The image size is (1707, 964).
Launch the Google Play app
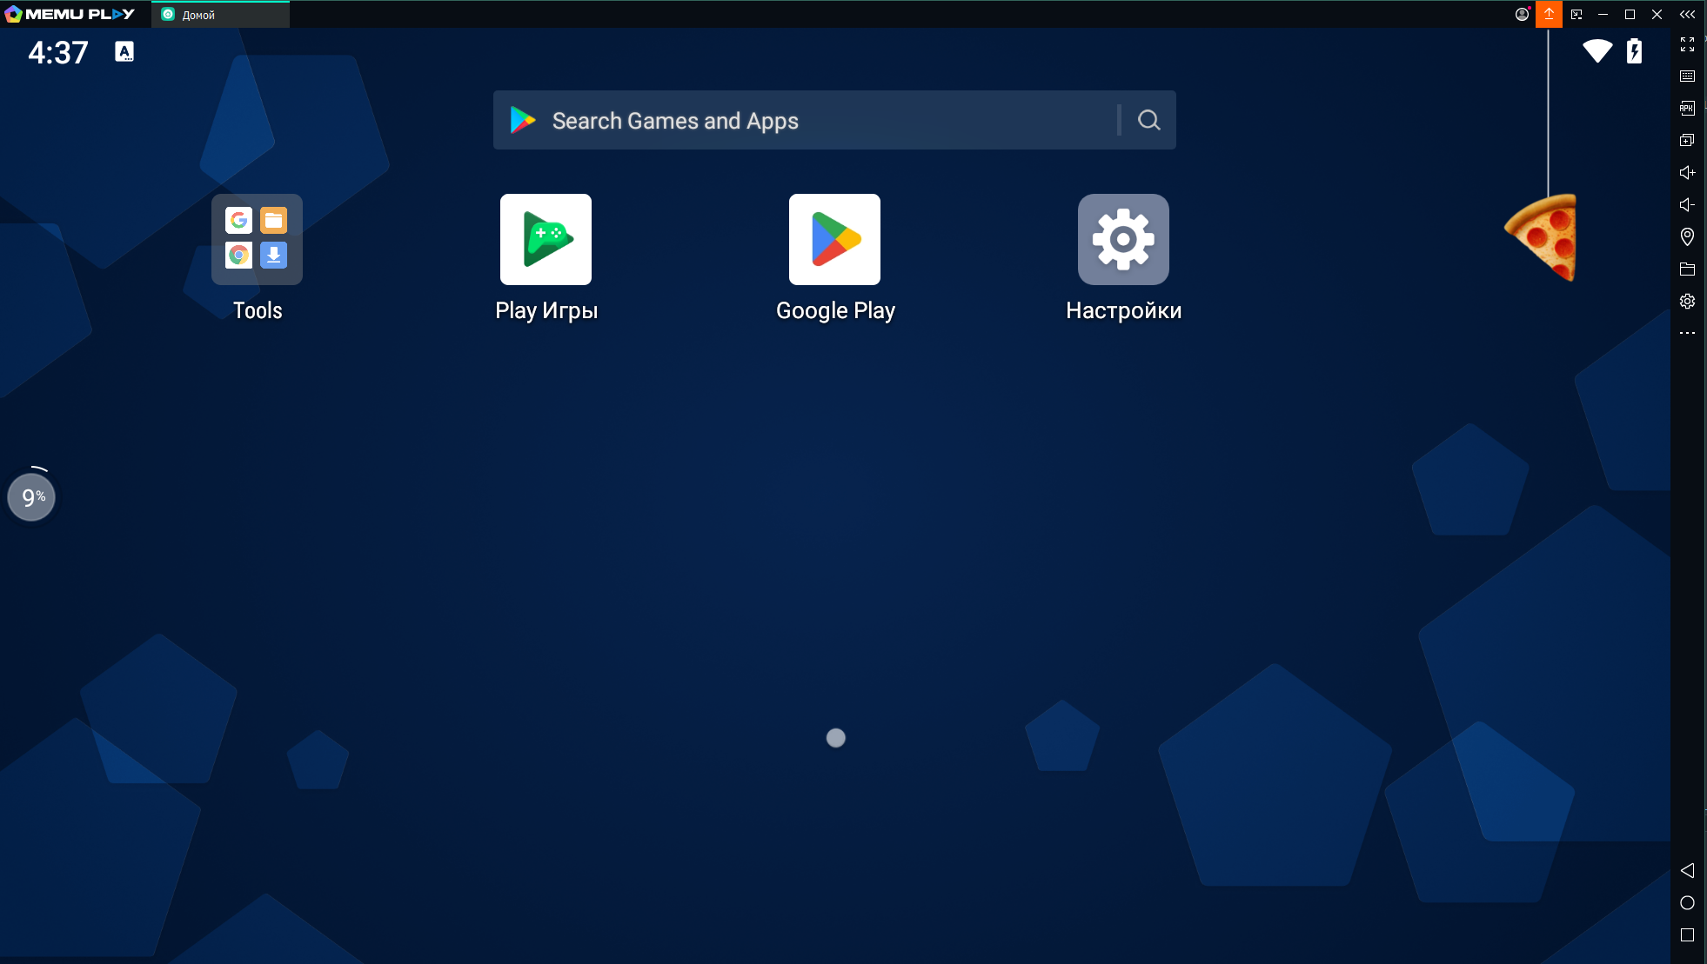tap(834, 240)
